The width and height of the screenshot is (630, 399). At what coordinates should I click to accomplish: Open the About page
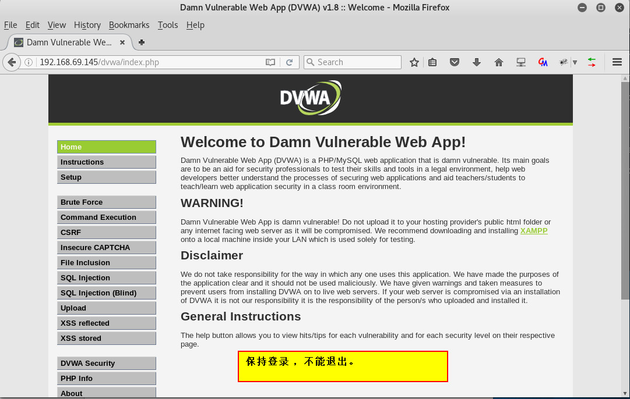pyautogui.click(x=107, y=393)
